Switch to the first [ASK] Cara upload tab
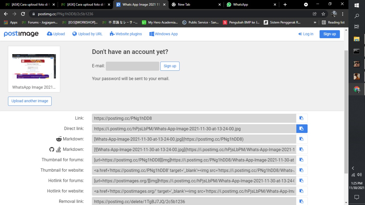 point(28,5)
